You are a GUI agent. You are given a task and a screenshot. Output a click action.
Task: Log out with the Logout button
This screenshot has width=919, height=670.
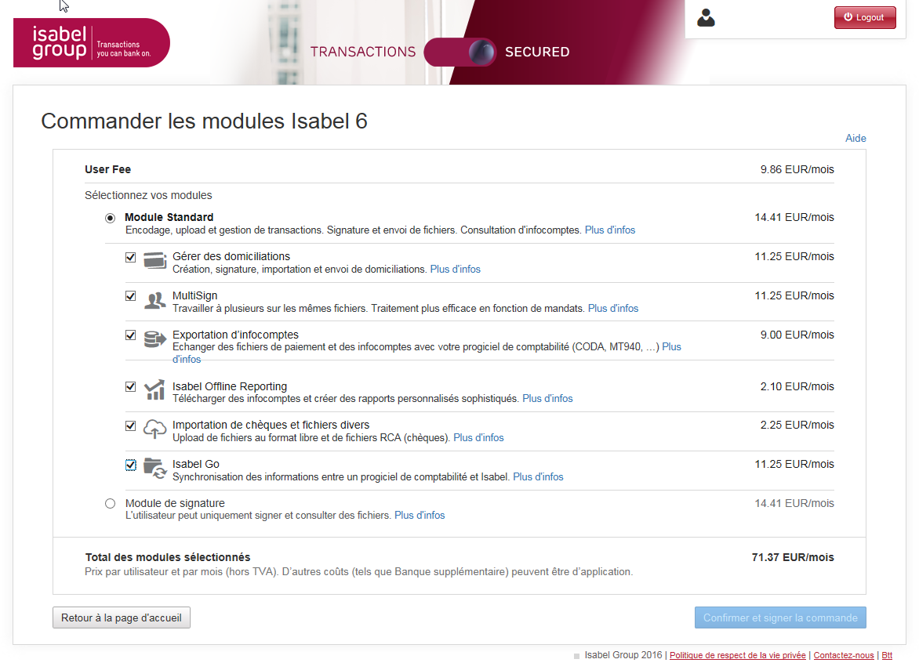[x=865, y=17]
